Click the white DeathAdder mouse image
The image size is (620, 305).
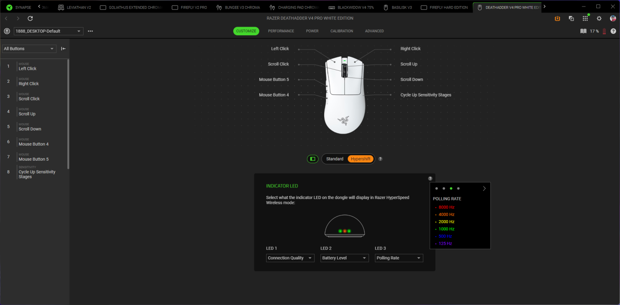pyautogui.click(x=344, y=95)
